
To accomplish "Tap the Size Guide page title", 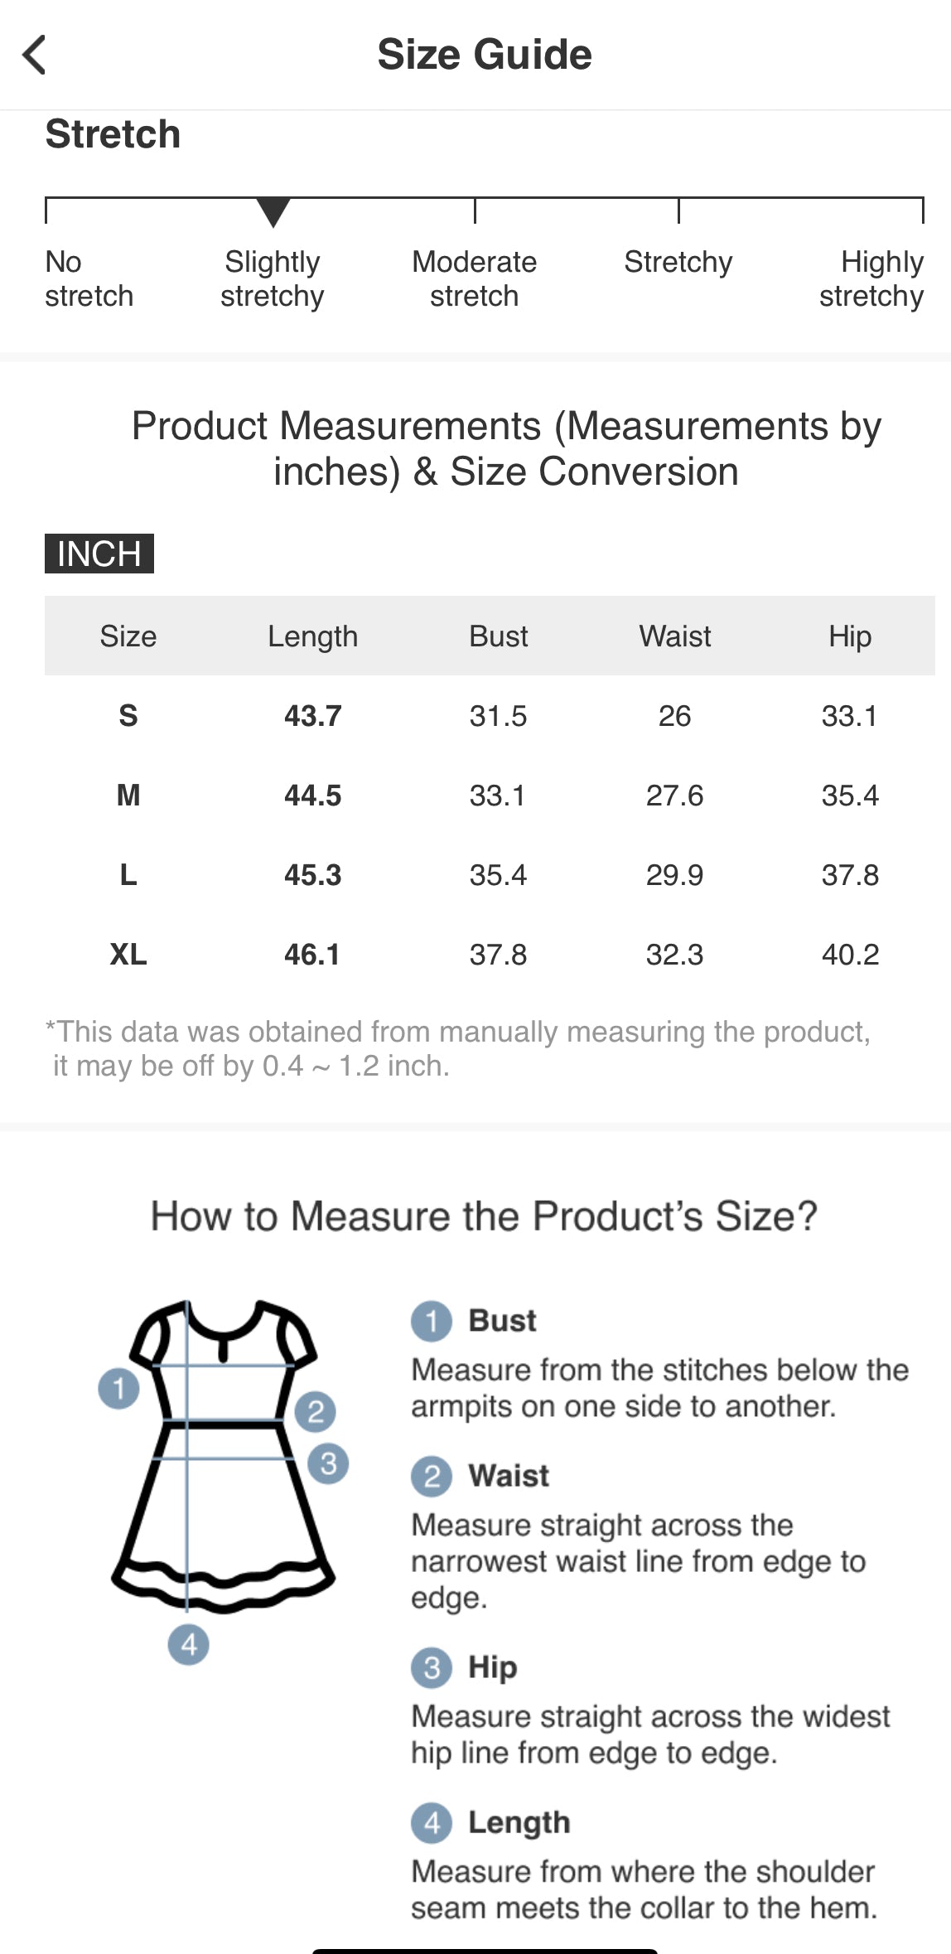I will click(x=485, y=55).
